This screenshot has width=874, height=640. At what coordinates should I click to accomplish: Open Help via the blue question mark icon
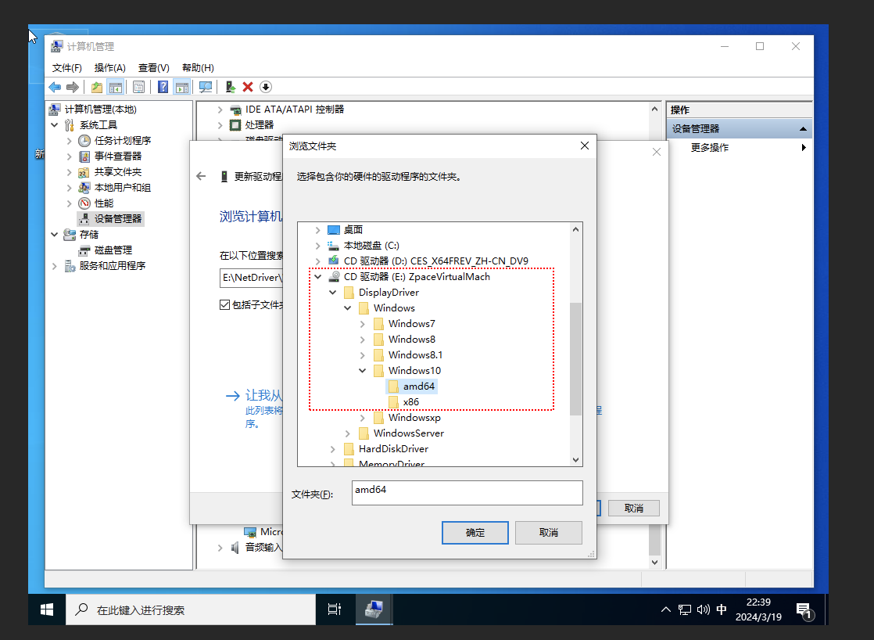(161, 86)
